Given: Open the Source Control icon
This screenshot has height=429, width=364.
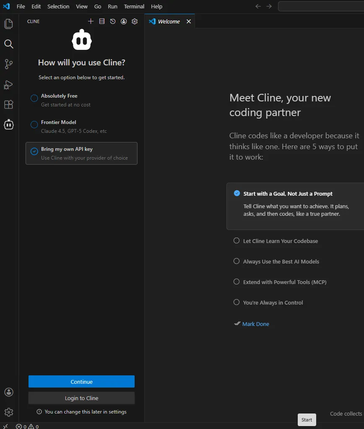Looking at the screenshot, I should coord(8,64).
